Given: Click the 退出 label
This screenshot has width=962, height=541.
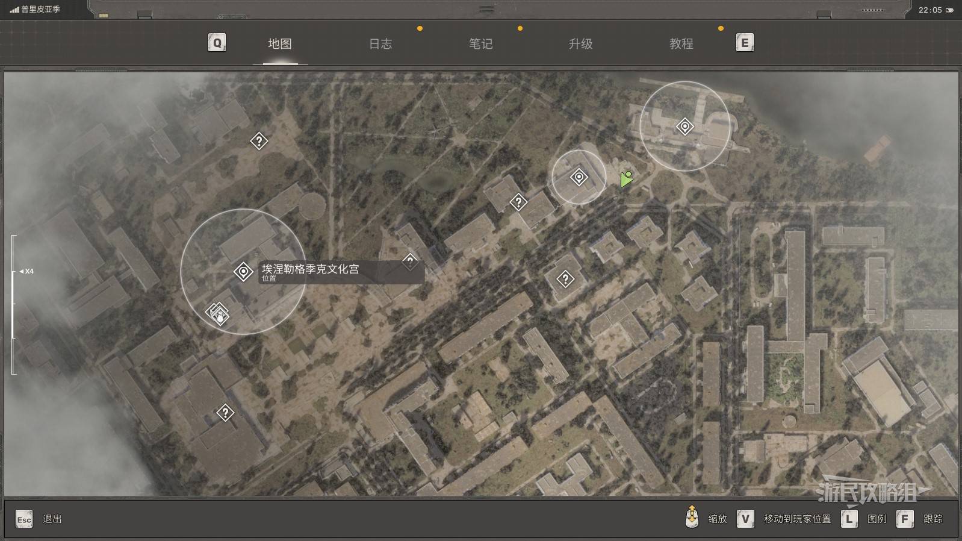Looking at the screenshot, I should (x=52, y=519).
